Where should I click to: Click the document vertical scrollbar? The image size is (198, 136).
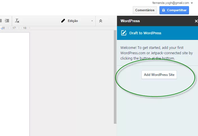[115, 77]
